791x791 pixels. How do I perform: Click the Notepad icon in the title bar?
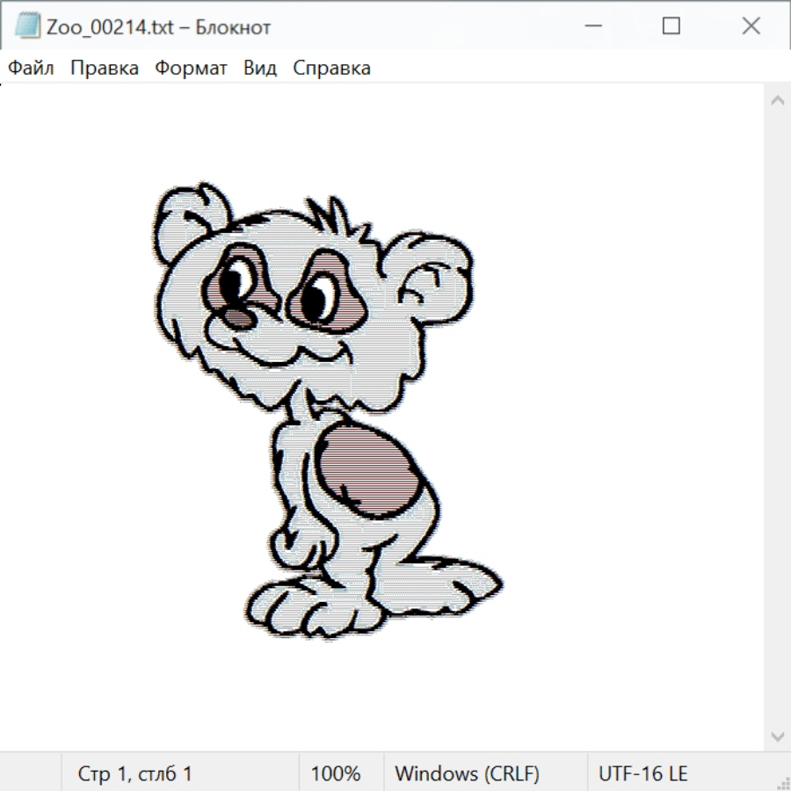click(26, 26)
